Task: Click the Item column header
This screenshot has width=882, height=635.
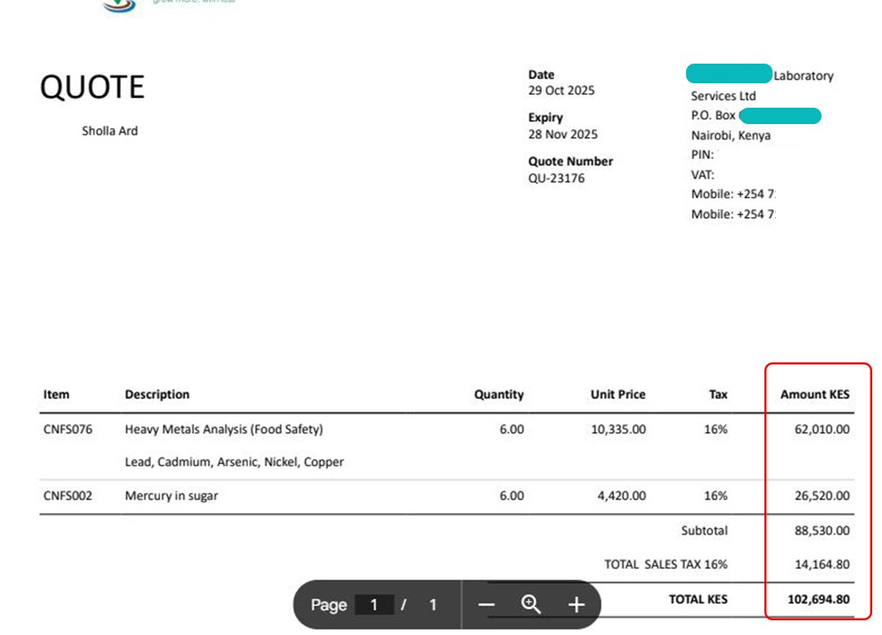Action: tap(56, 394)
